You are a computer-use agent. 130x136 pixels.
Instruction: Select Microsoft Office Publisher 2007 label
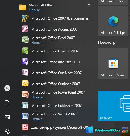pyautogui.click(x=56, y=106)
